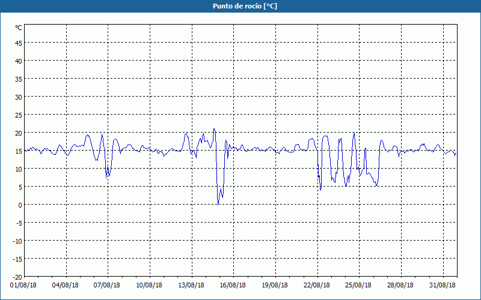Select the 5 value on y-axis
The height and width of the screenshot is (300, 481).
coord(20,187)
